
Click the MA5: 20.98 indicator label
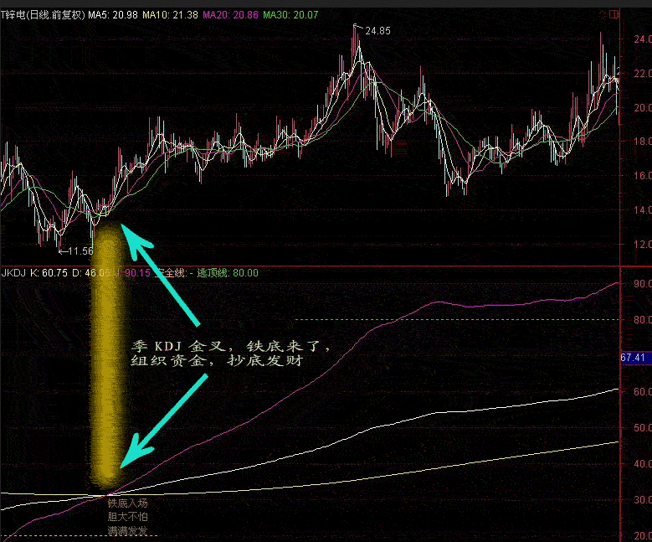point(113,15)
